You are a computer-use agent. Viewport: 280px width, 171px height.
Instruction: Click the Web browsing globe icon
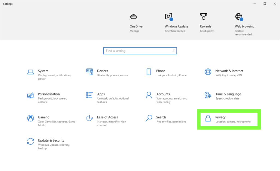tap(239, 17)
